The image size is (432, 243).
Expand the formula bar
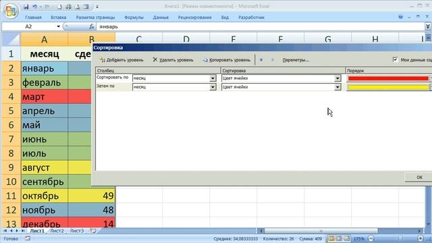click(428, 26)
